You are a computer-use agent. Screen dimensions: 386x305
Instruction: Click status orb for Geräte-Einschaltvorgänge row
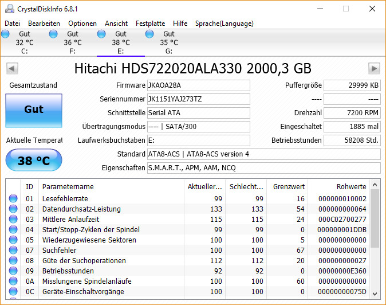(x=13, y=291)
